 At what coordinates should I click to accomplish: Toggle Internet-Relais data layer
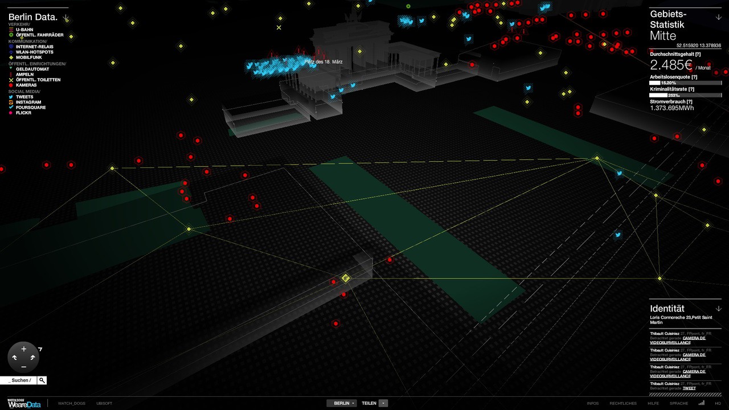pos(31,47)
